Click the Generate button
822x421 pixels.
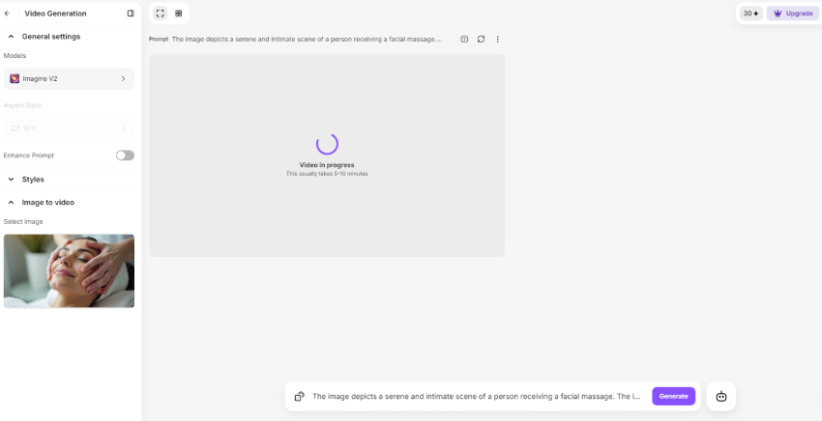click(x=673, y=397)
